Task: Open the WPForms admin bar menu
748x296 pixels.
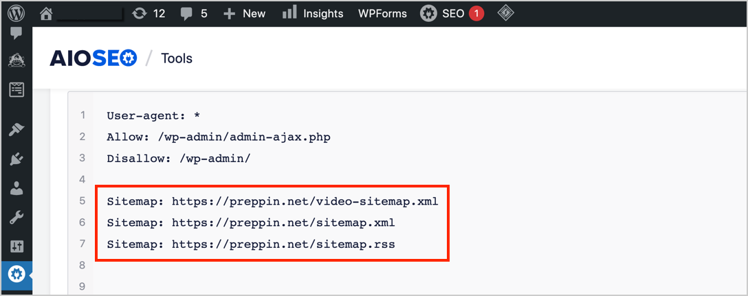Action: [x=382, y=13]
